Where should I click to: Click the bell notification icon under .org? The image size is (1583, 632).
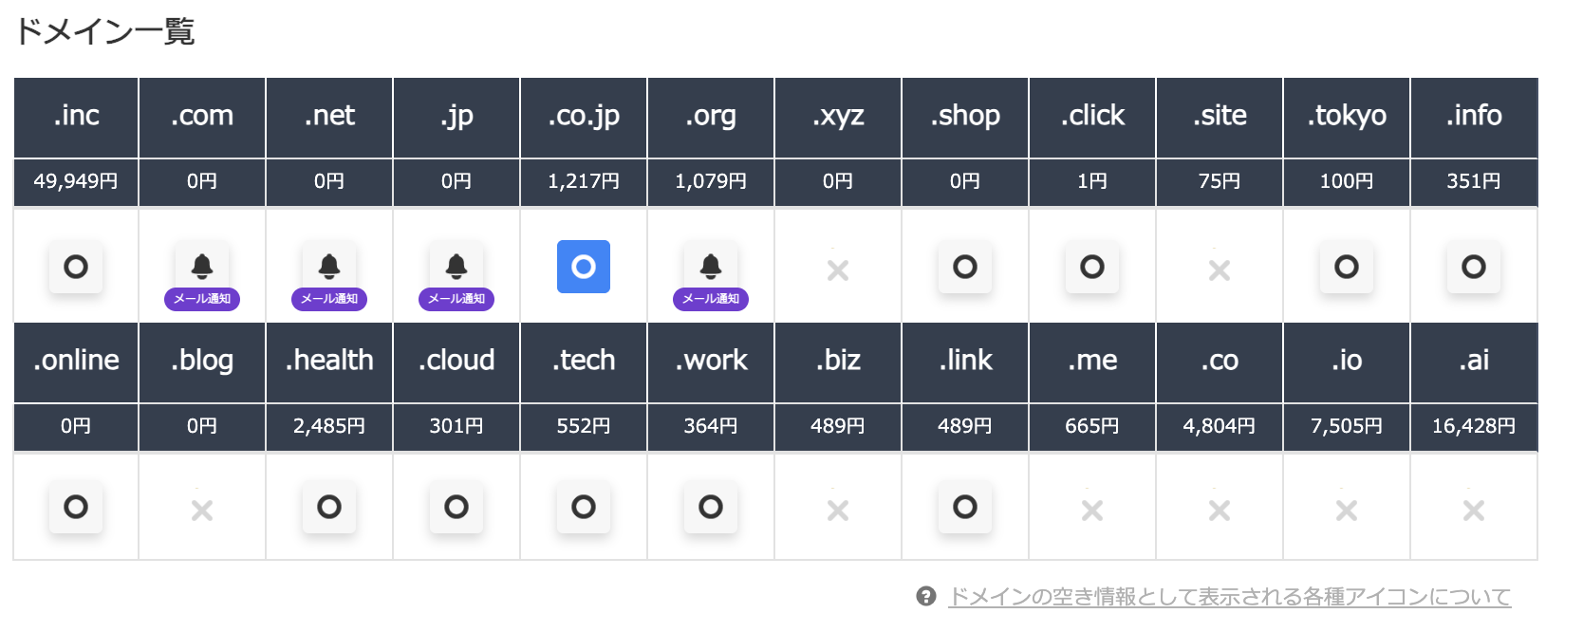click(711, 267)
